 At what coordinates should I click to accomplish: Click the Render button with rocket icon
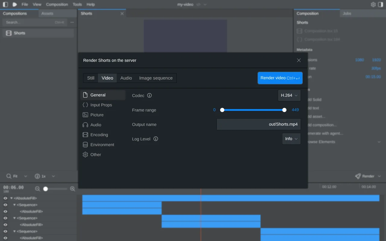(365, 176)
